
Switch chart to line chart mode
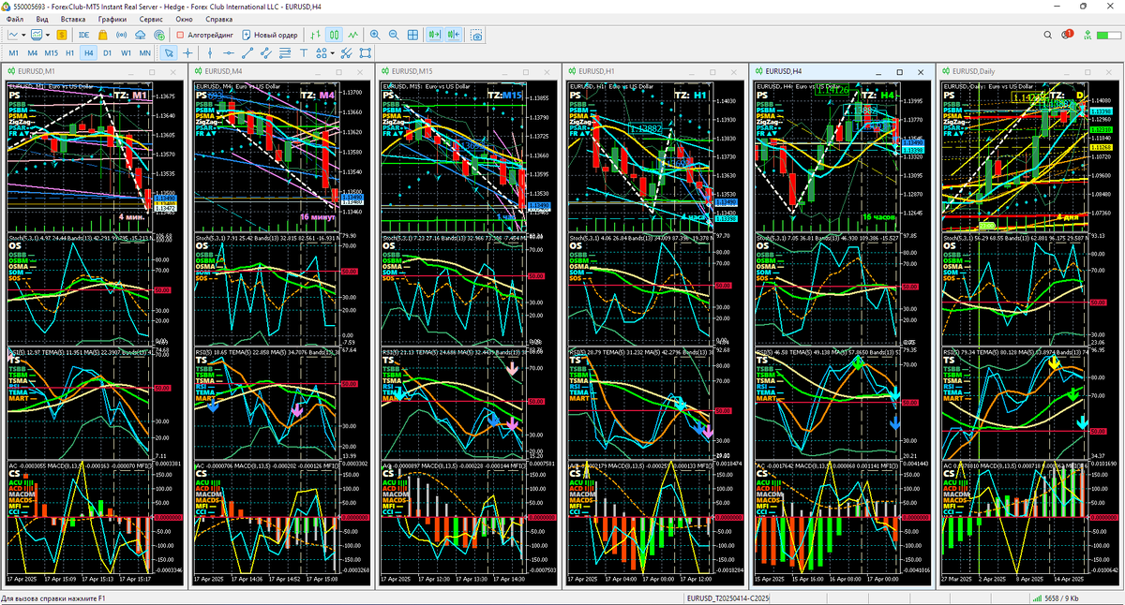coord(353,35)
